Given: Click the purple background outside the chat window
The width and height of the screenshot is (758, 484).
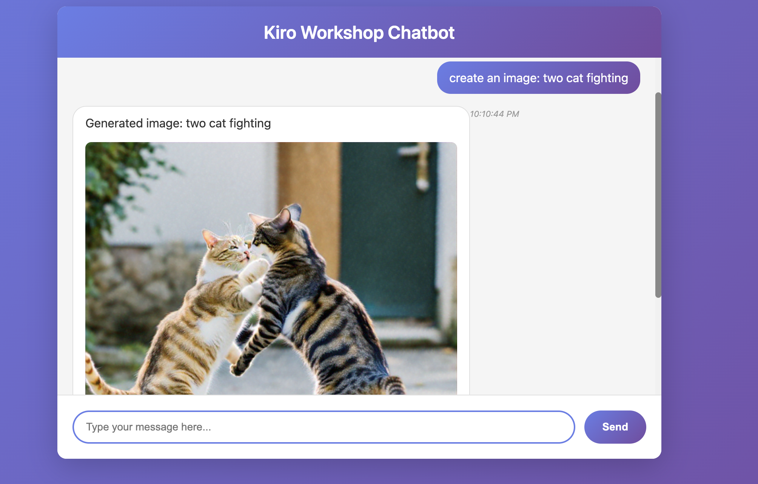Looking at the screenshot, I should tap(28, 241).
